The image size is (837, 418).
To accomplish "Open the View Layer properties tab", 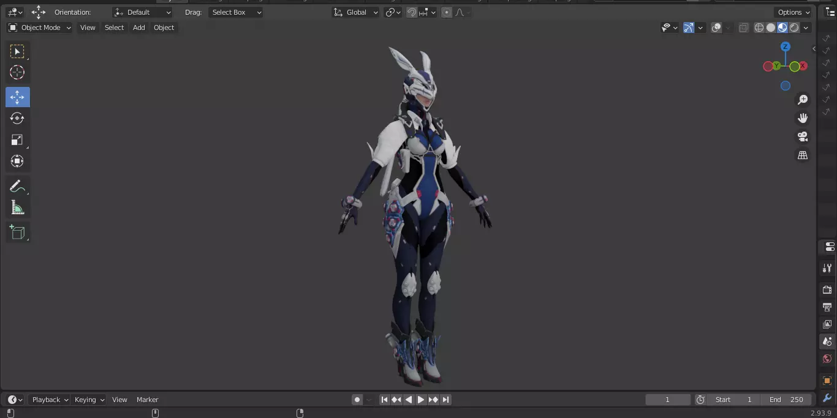I will (827, 324).
